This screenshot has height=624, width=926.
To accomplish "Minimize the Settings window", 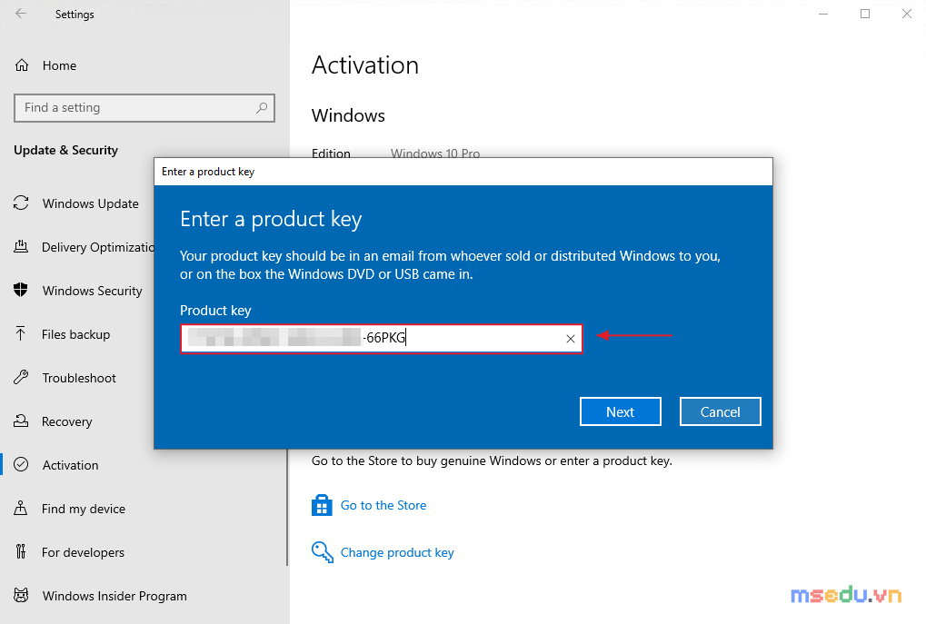I will 823,14.
